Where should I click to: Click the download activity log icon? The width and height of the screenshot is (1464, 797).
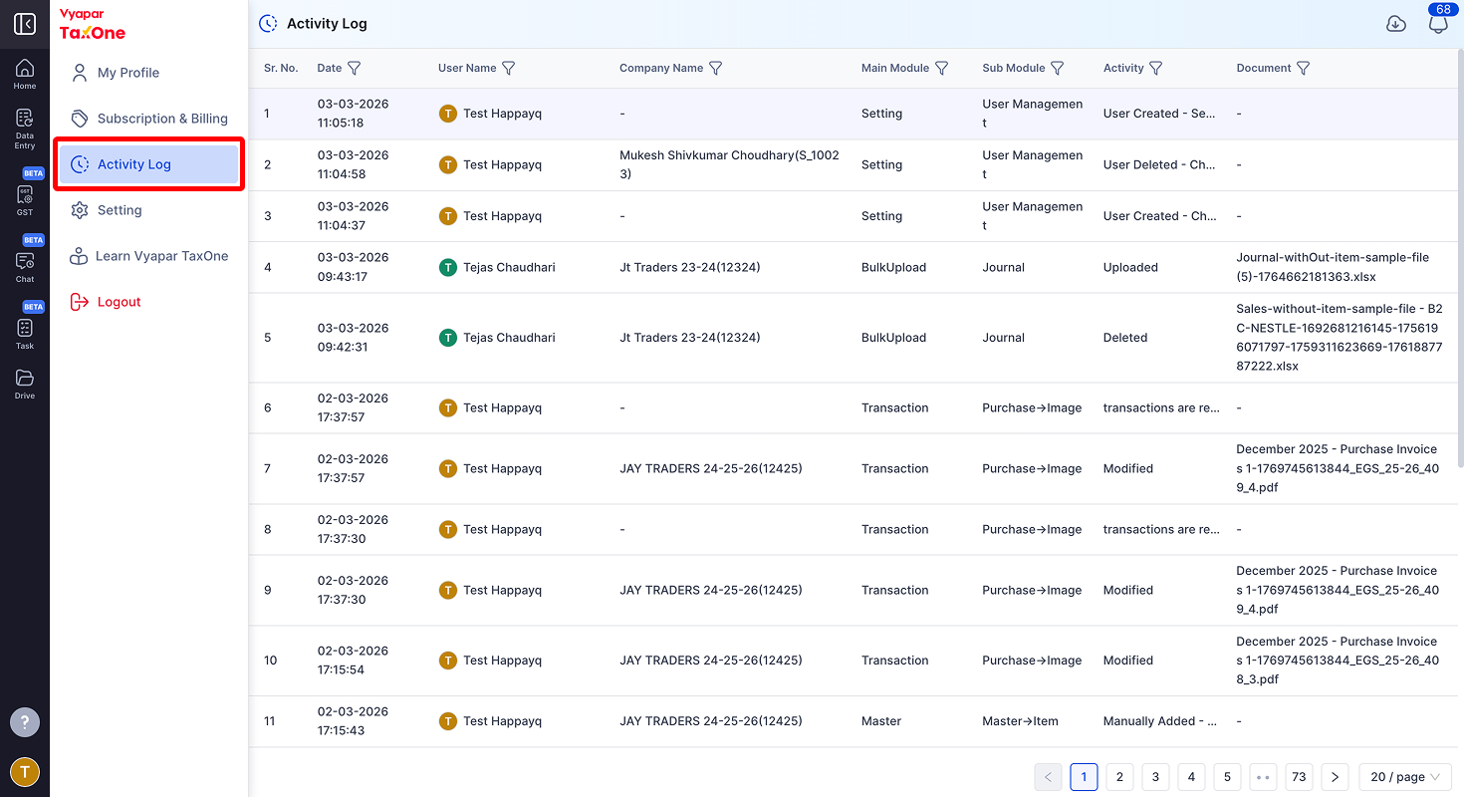(x=1396, y=24)
